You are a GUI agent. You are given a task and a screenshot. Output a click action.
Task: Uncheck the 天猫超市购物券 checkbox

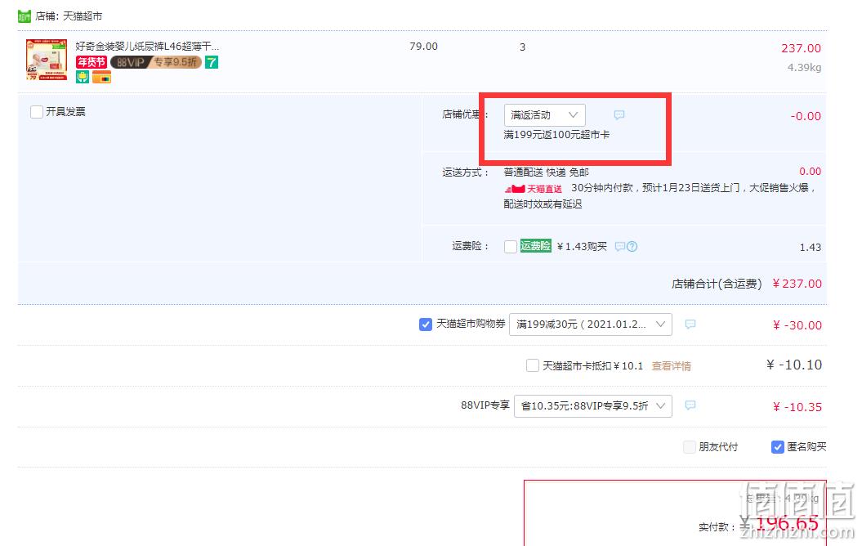click(x=426, y=324)
